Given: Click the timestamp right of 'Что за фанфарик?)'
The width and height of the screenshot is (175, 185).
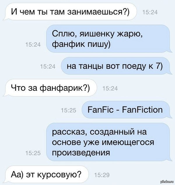Looking at the screenshot, I should pos(110,88).
